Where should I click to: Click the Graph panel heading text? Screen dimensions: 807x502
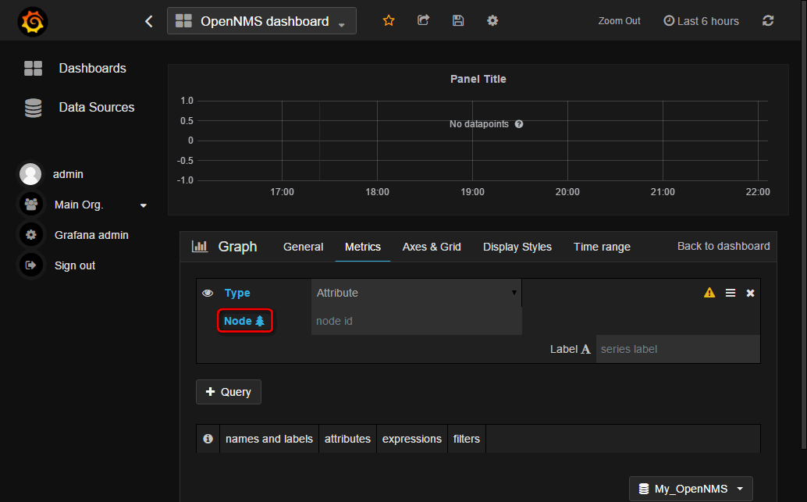[x=237, y=247]
